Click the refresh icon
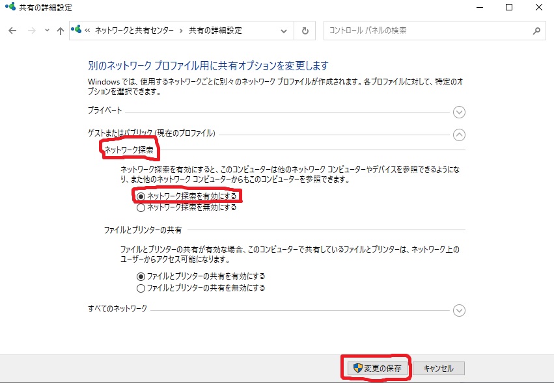Screen dimensions: 554x383 pos(304,30)
